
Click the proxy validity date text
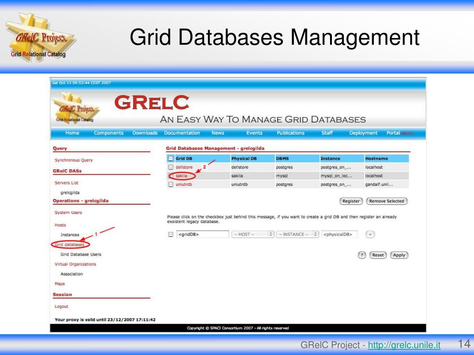tap(105, 320)
